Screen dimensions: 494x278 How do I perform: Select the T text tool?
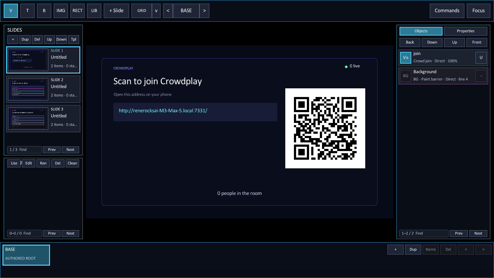(x=27, y=11)
